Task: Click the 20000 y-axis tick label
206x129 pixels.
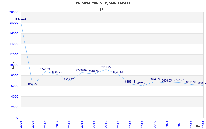Action: 14,12
